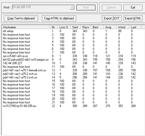
Task: Click the Exit button
Action: click(x=133, y=7)
